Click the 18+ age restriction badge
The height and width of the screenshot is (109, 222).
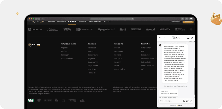[39, 100]
